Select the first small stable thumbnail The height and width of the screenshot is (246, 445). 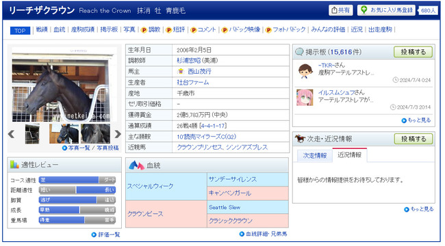32,134
